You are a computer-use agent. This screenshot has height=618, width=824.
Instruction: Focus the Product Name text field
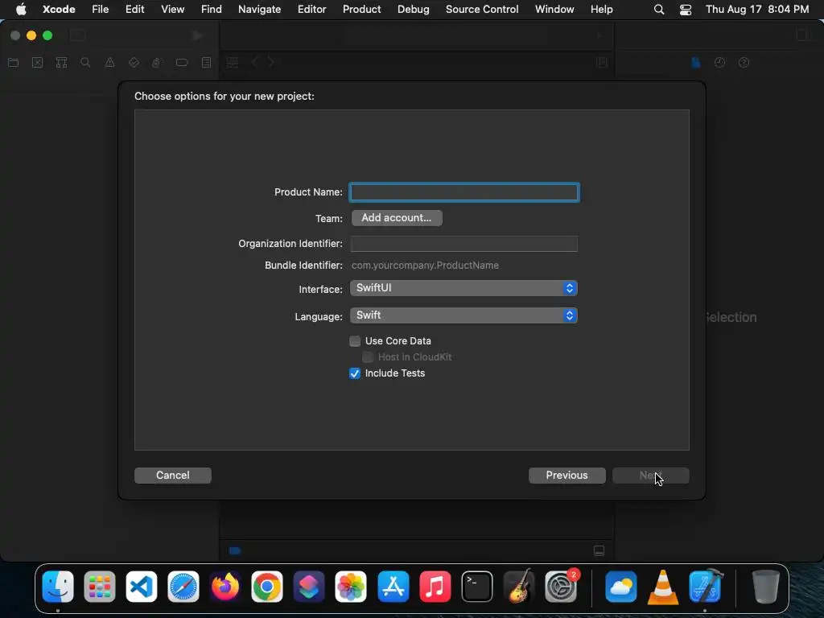464,192
